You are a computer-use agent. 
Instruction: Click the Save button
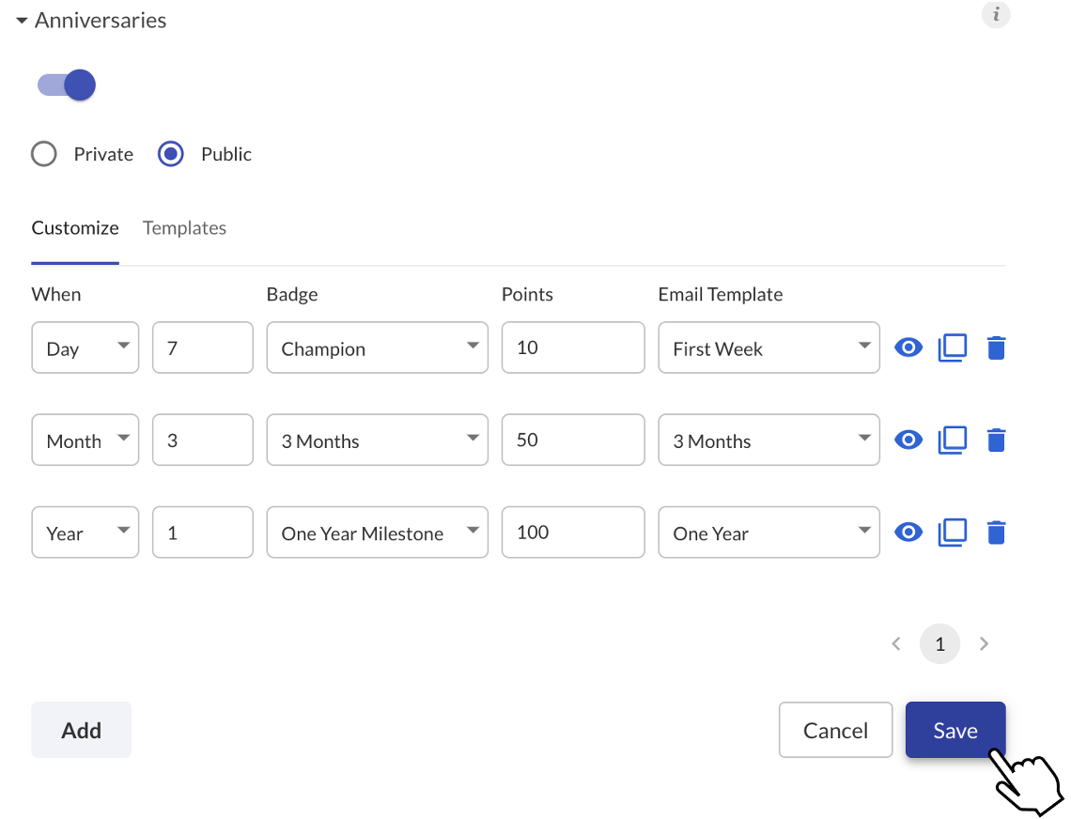click(x=955, y=730)
